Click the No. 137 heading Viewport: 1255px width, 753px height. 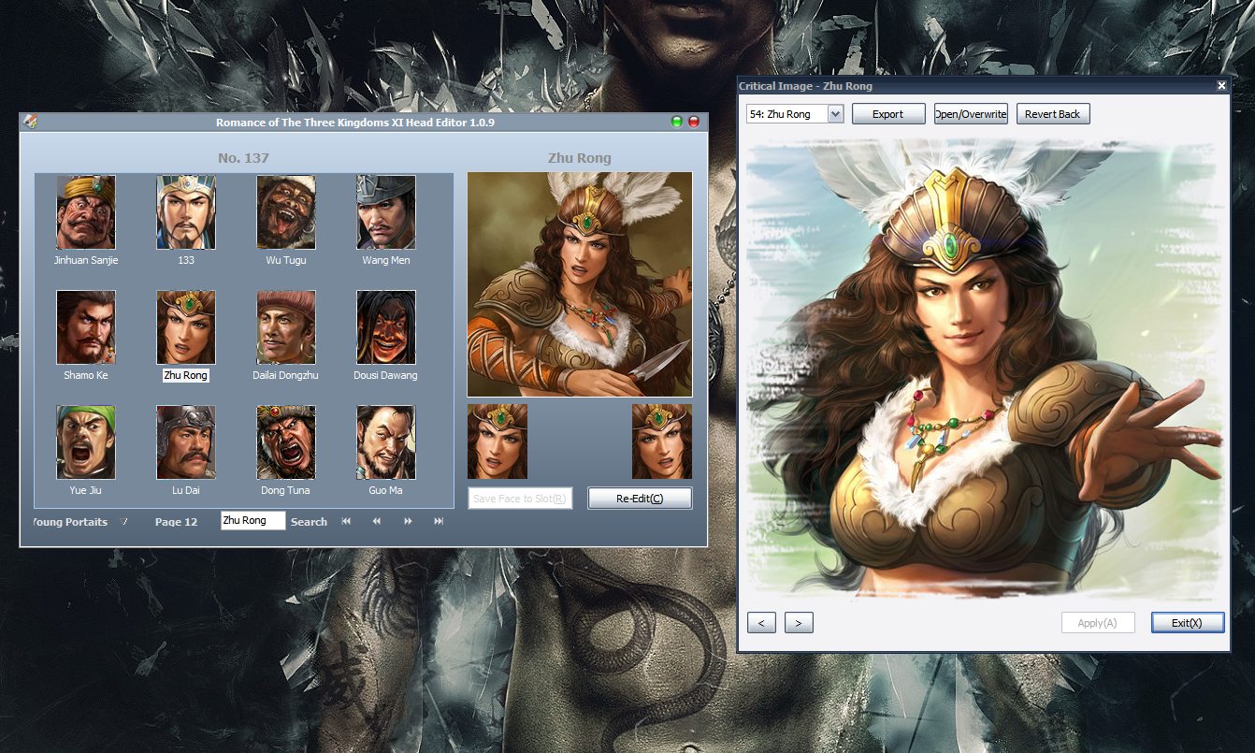coord(243,158)
